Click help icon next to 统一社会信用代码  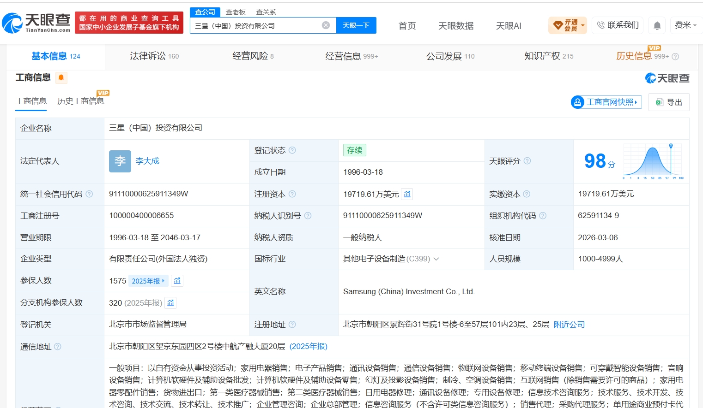[89, 194]
